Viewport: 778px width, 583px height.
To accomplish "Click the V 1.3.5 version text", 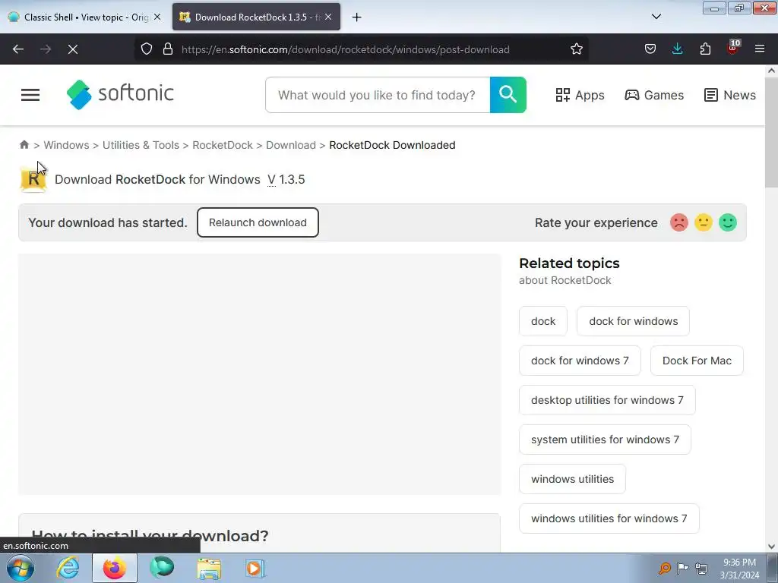I will pyautogui.click(x=286, y=179).
